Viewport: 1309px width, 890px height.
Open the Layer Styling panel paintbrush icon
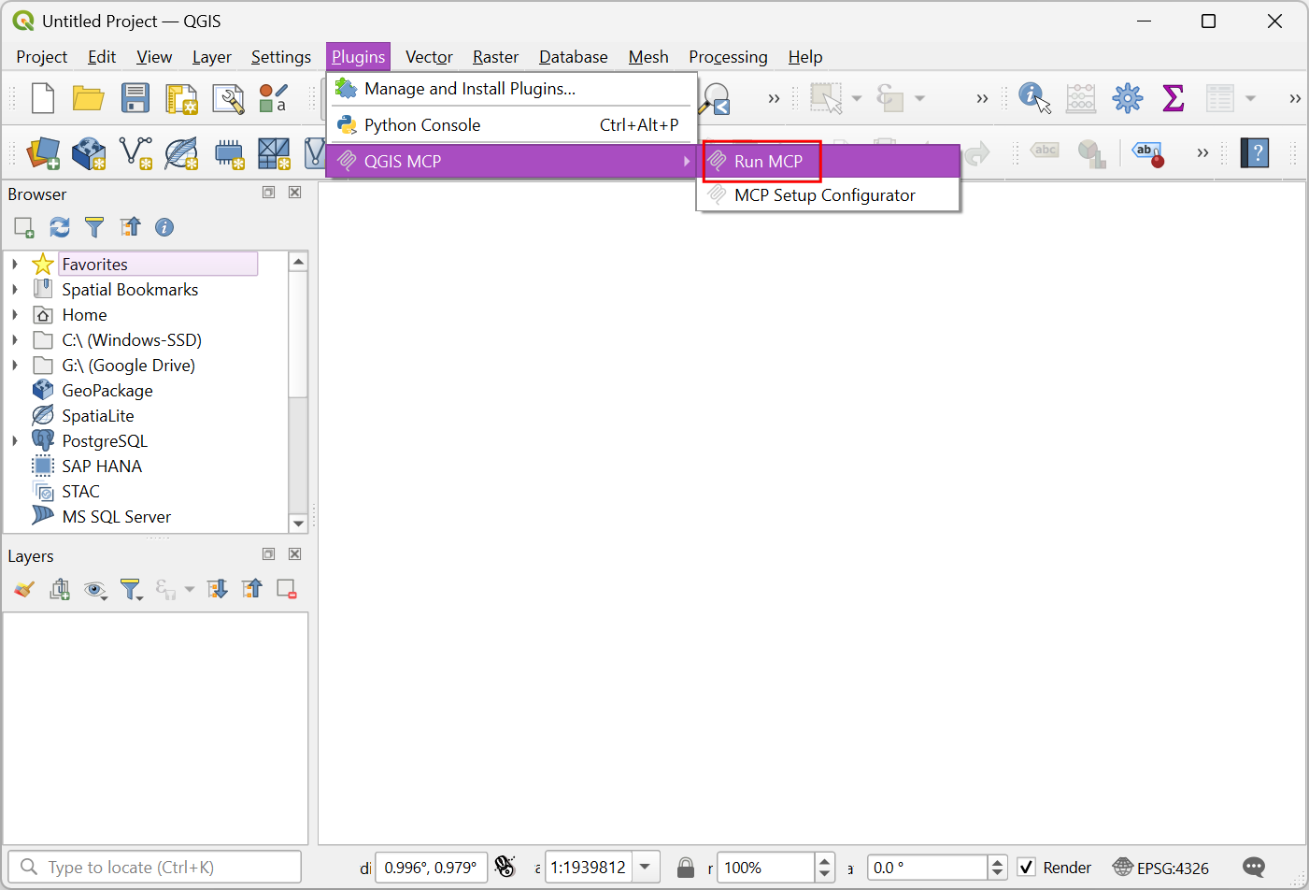coord(24,589)
